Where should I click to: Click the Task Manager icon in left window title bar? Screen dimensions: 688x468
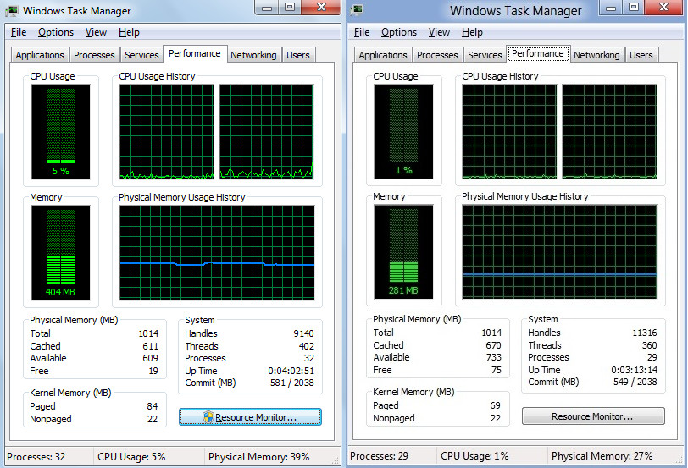pyautogui.click(x=12, y=10)
